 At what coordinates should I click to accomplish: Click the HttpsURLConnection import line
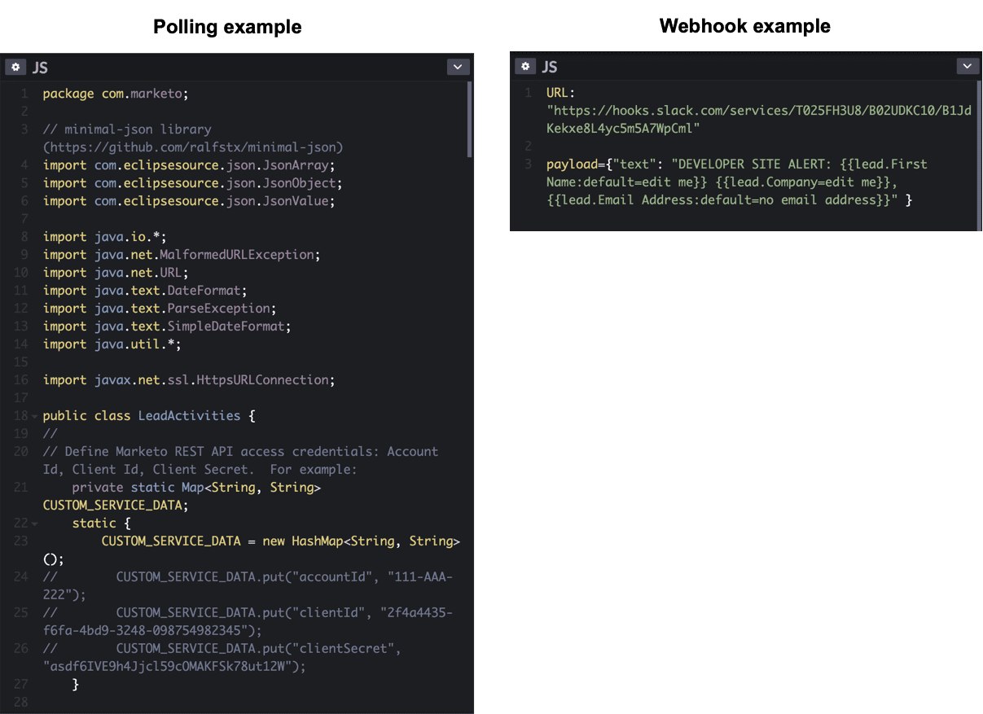tap(189, 380)
